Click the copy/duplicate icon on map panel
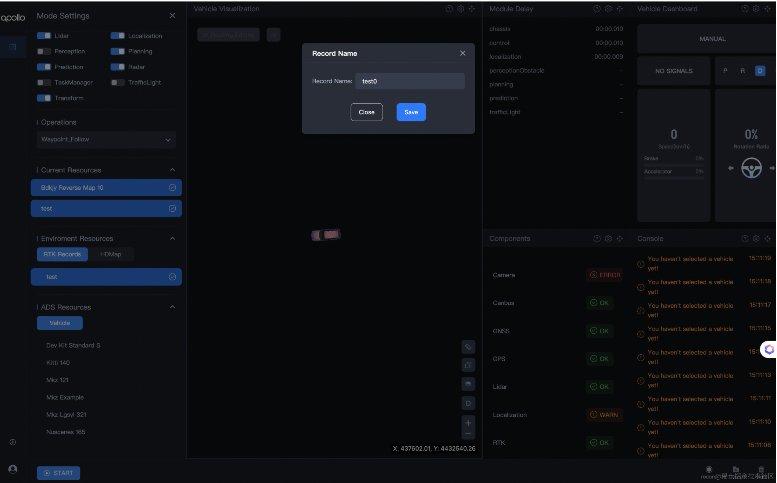Image resolution: width=777 pixels, height=483 pixels. tap(469, 365)
